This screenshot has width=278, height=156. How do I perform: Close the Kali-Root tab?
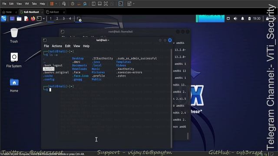pyautogui.click(x=64, y=12)
